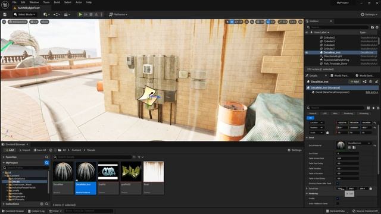Click the Edit in C++ link
The height and width of the screenshot is (214, 381).
pyautogui.click(x=371, y=93)
